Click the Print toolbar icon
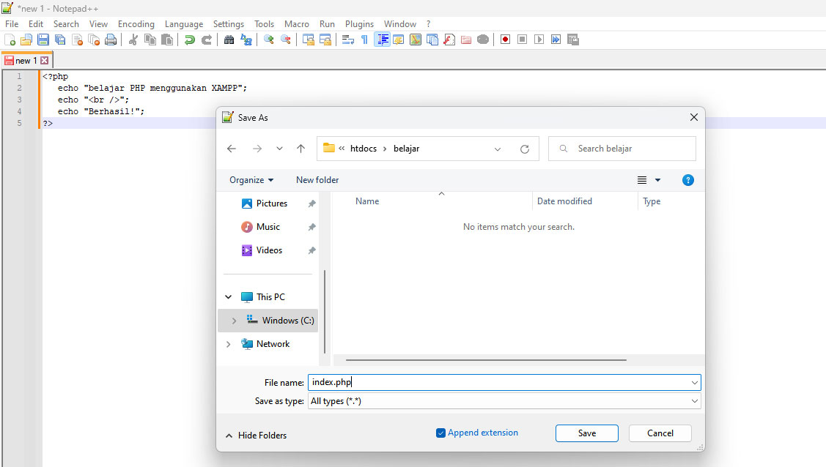The width and height of the screenshot is (826, 467). (x=111, y=39)
